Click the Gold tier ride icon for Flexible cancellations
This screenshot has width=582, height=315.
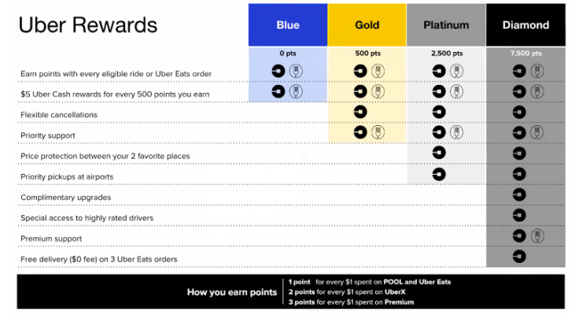361,112
